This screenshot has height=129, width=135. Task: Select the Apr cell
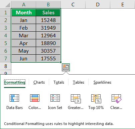point(24,43)
